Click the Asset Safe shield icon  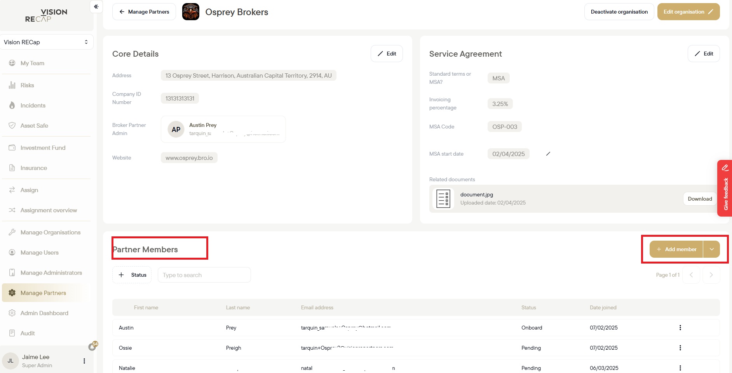click(x=12, y=125)
